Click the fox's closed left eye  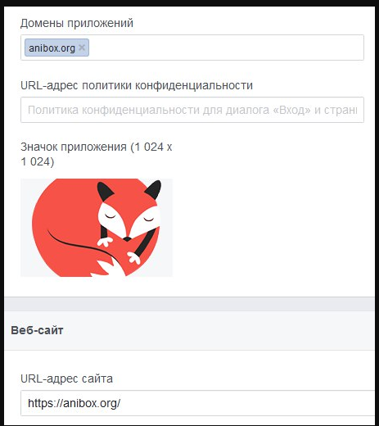111,216
